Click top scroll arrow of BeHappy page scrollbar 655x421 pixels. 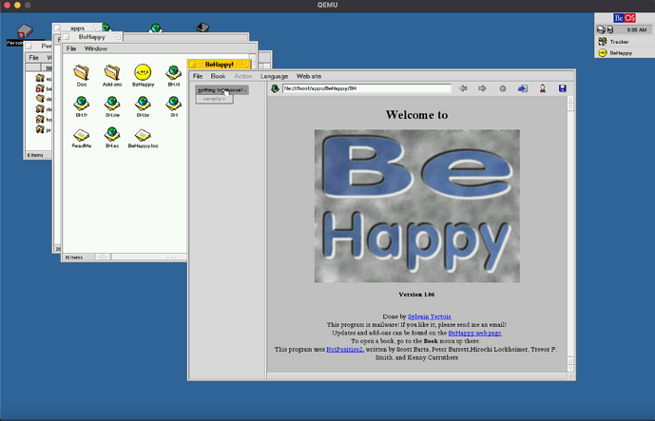pyautogui.click(x=570, y=100)
